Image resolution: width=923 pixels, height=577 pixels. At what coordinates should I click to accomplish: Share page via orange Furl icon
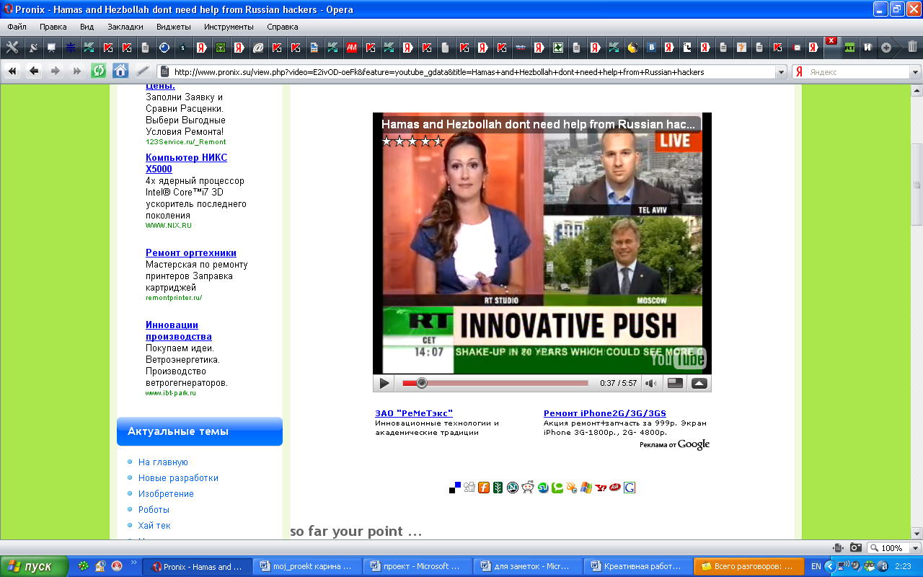click(x=484, y=488)
